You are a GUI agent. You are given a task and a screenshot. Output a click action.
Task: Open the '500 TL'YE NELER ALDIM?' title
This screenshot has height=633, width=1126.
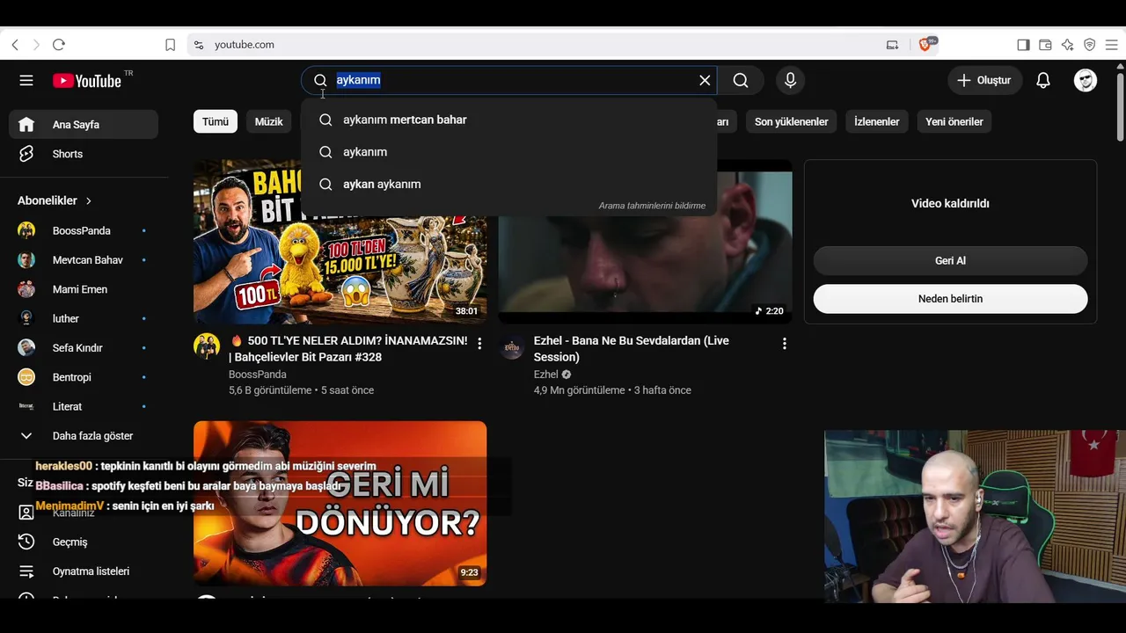tap(347, 349)
